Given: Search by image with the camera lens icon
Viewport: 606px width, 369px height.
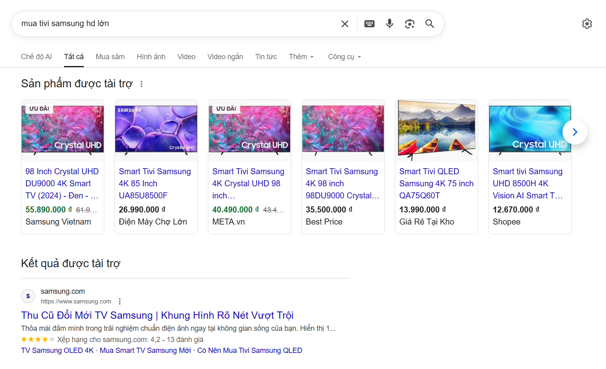Looking at the screenshot, I should 410,24.
